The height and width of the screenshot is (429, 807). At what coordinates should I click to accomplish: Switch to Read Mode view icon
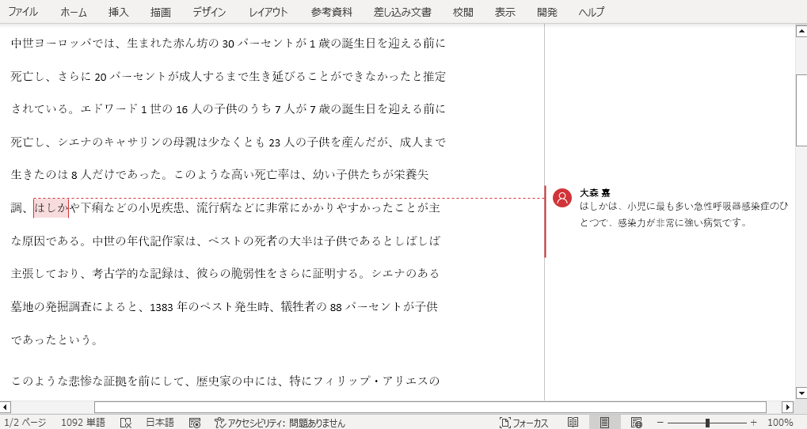[x=573, y=423]
